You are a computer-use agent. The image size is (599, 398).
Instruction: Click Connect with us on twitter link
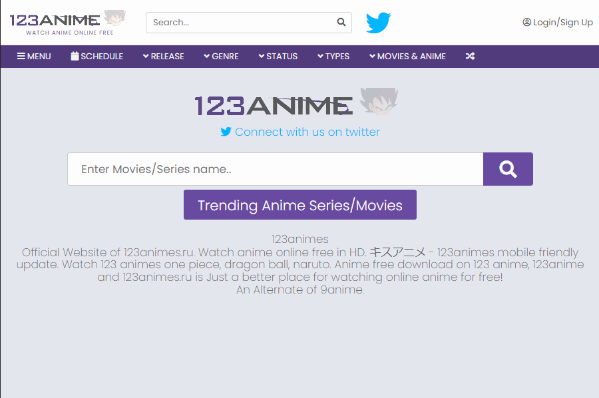point(300,132)
